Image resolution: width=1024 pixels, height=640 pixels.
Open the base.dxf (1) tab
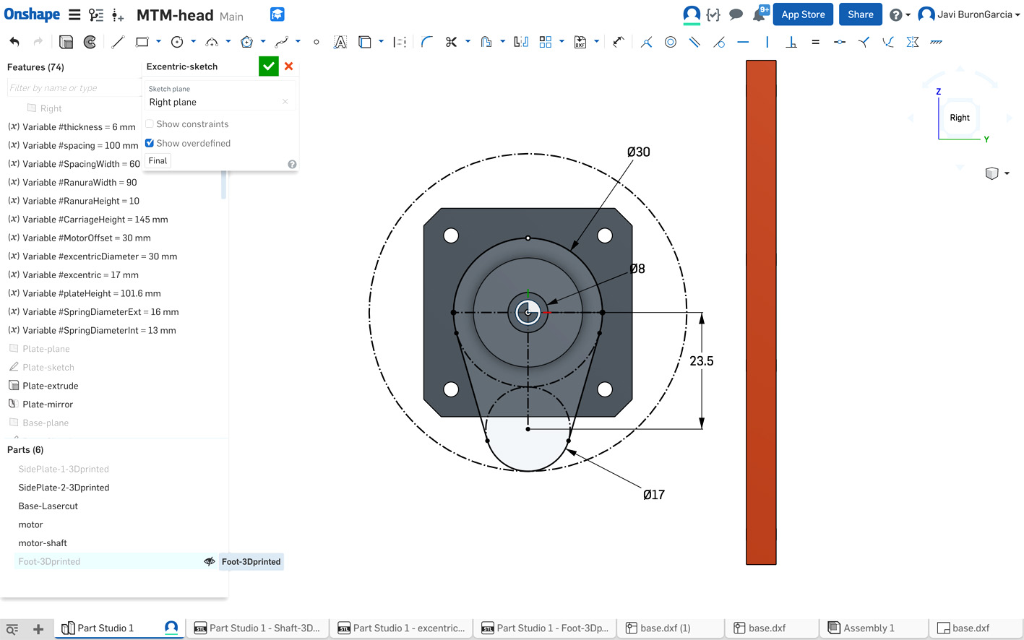665,628
